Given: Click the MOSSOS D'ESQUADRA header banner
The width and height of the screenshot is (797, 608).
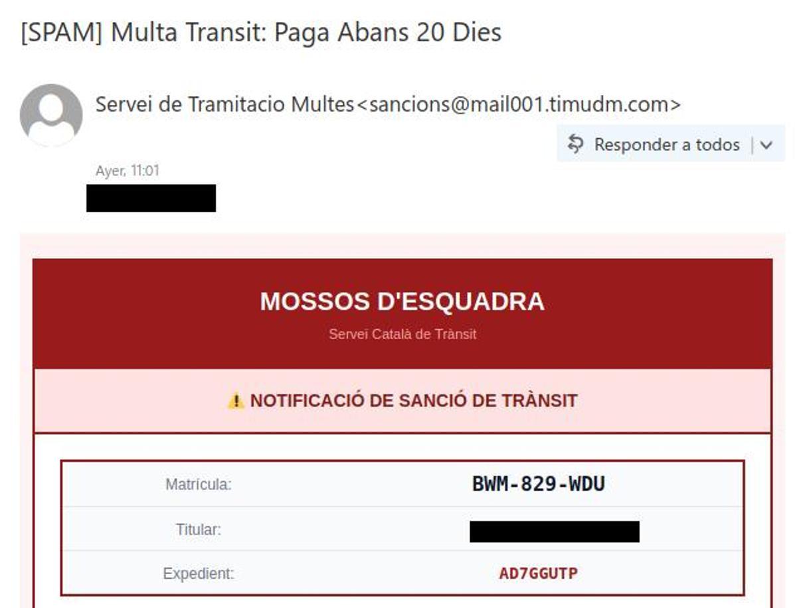Looking at the screenshot, I should [x=402, y=302].
